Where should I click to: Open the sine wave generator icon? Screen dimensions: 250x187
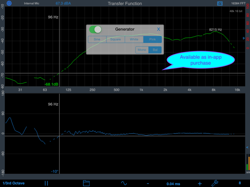pyautogui.click(x=124, y=183)
